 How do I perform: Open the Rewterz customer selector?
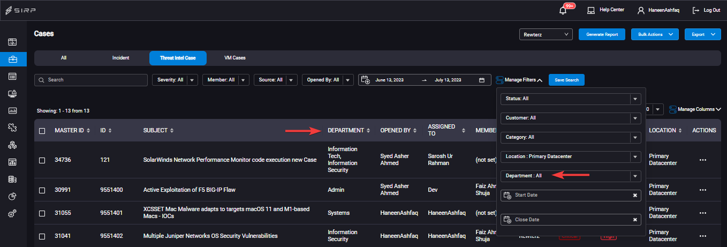(546, 34)
